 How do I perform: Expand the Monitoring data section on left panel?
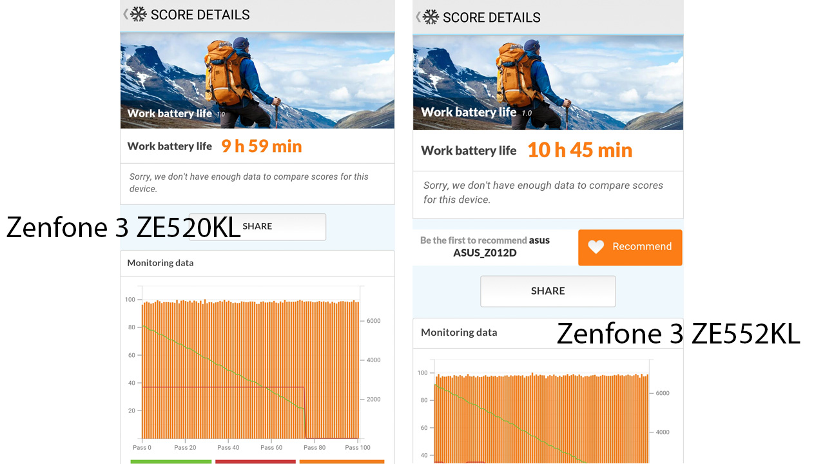pos(160,263)
